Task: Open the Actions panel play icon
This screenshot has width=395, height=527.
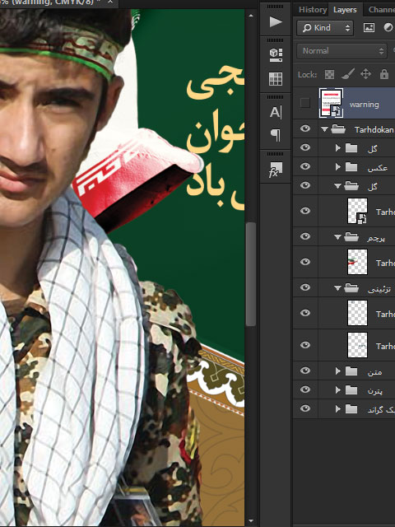Action: (x=276, y=22)
